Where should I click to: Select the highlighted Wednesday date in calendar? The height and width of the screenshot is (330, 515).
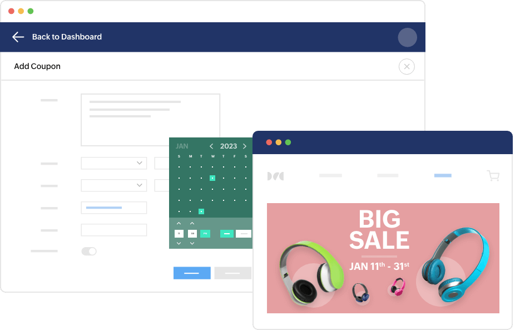coord(212,178)
